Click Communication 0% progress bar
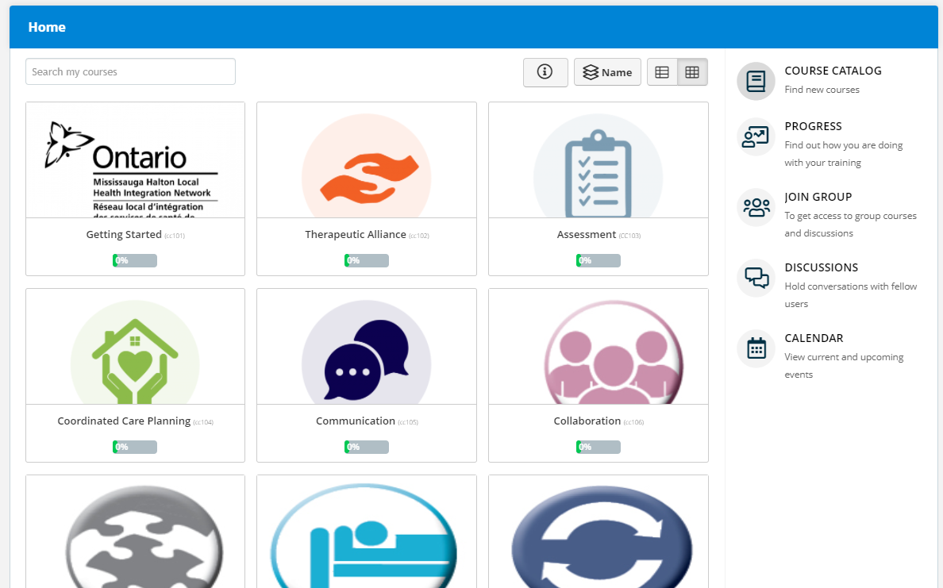 pyautogui.click(x=366, y=447)
